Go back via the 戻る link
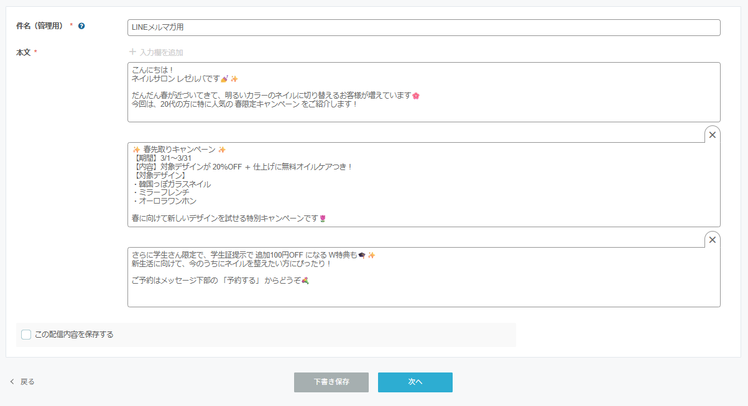The image size is (748, 406). click(x=27, y=382)
